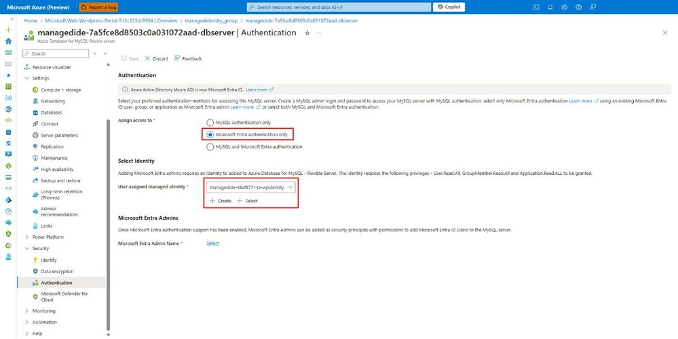Click the High availability icon
The image size is (678, 339).
tap(35, 169)
